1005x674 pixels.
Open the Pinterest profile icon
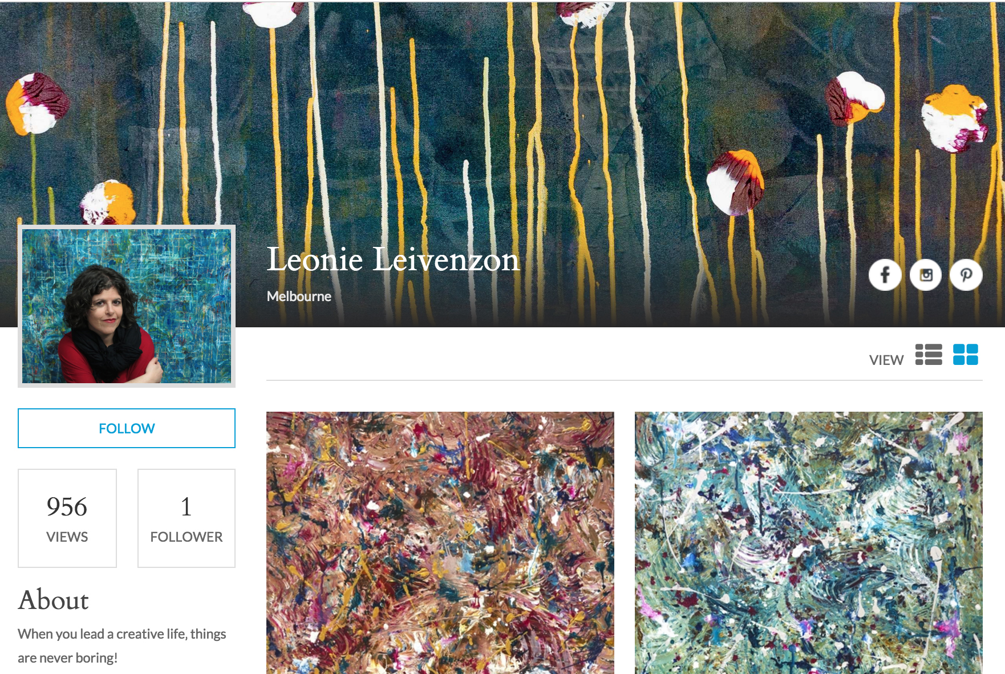[x=966, y=275]
